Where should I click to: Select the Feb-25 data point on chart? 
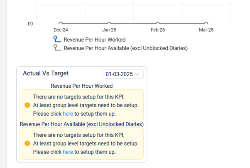pyautogui.click(x=158, y=23)
